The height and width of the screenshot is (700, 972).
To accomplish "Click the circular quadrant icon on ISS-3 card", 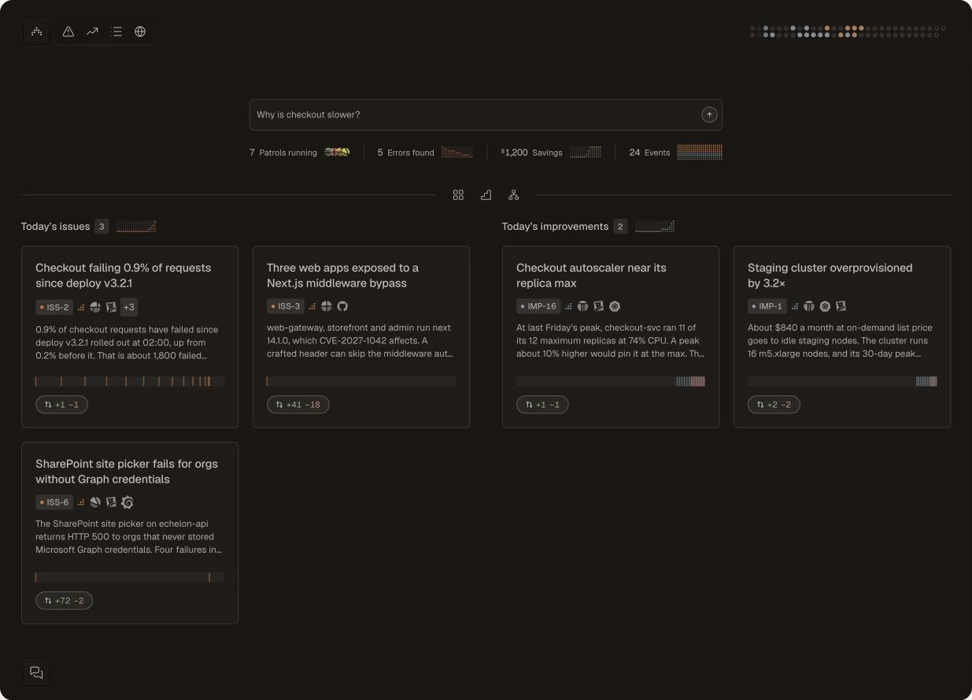I will click(327, 306).
